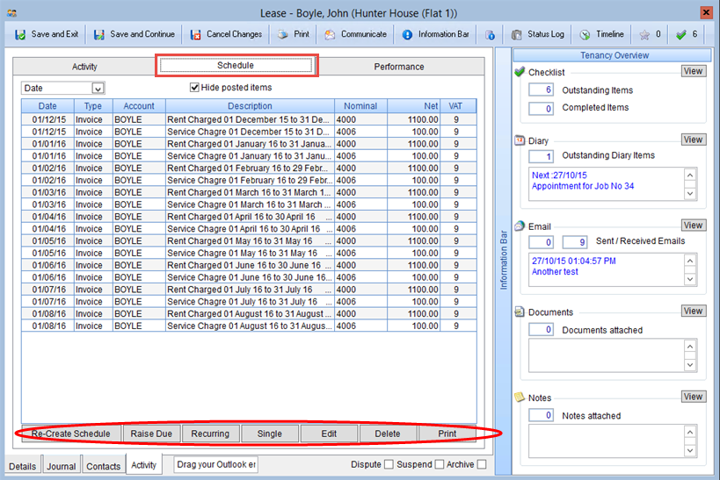Switch to the Performance tab
This screenshot has height=480, width=720.
(x=398, y=67)
